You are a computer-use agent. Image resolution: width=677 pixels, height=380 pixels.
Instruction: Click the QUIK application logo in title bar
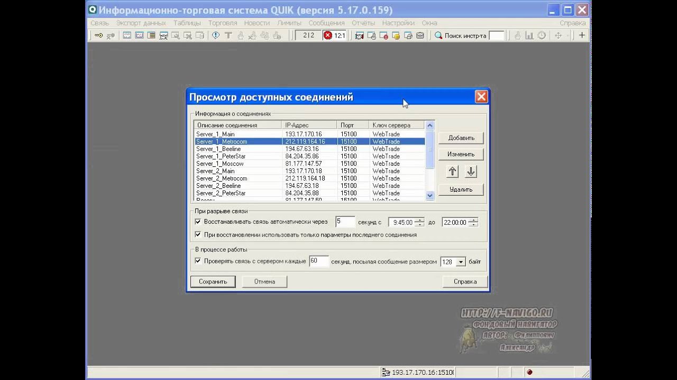tap(92, 10)
